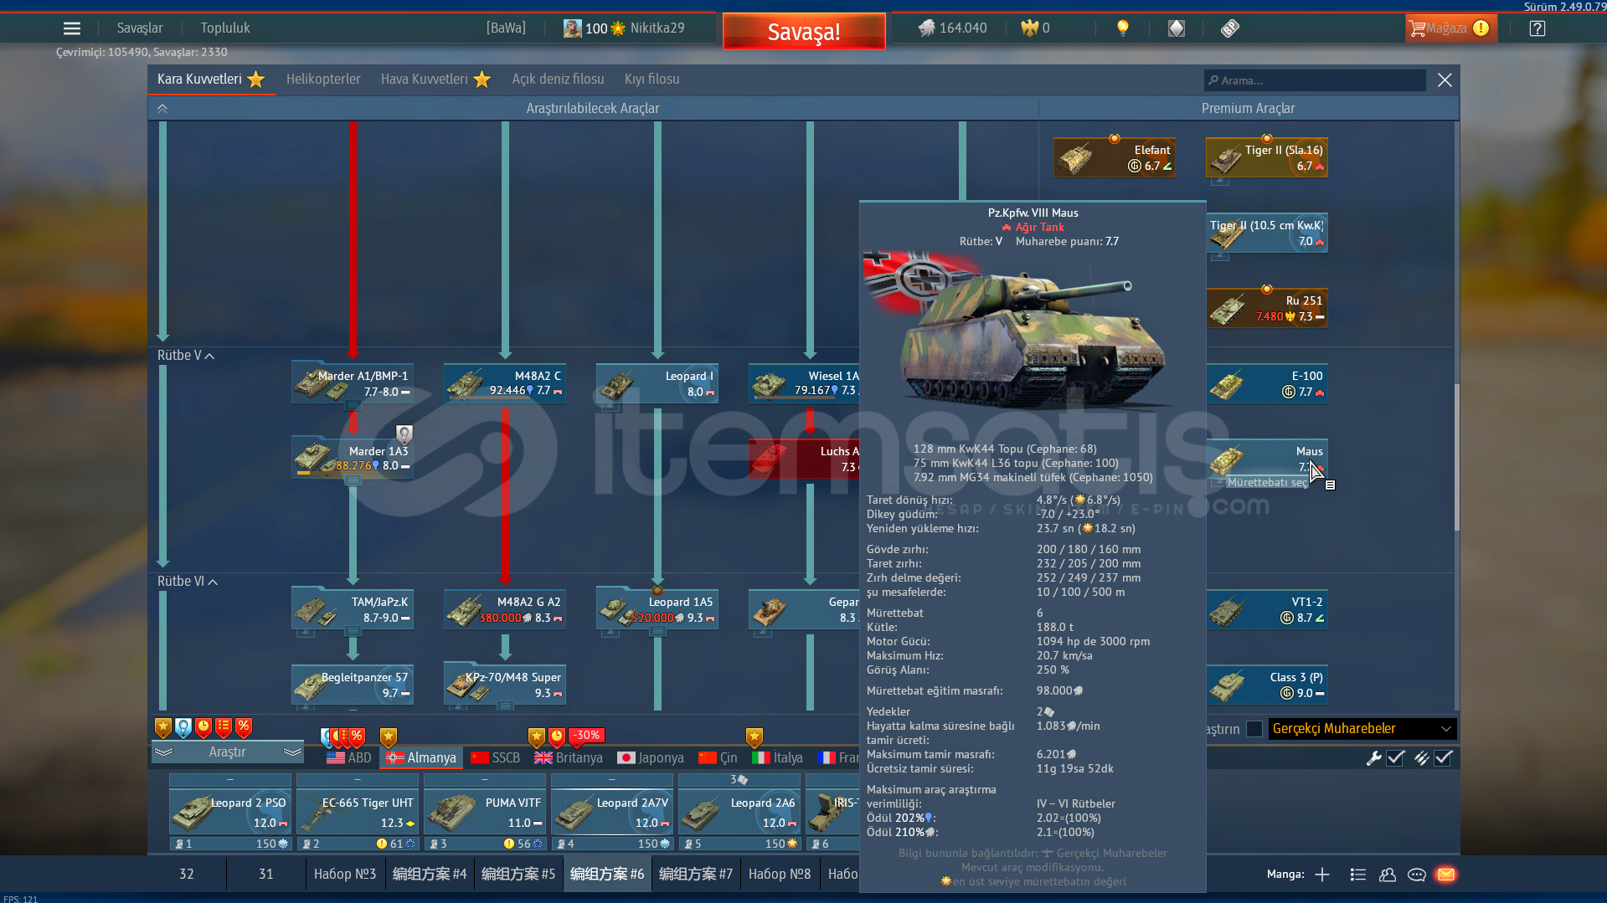Switch to the 编组方案 #6 preset
This screenshot has height=903, width=1607.
pos(607,875)
